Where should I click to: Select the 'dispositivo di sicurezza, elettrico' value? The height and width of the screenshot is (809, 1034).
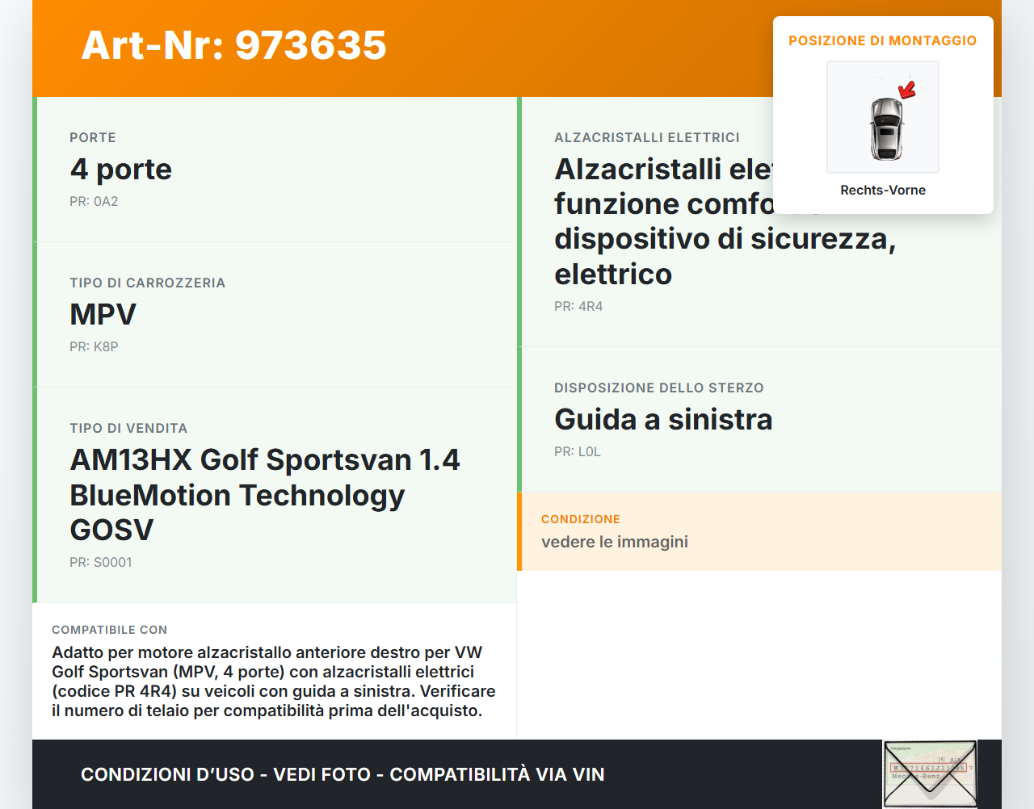click(x=725, y=257)
